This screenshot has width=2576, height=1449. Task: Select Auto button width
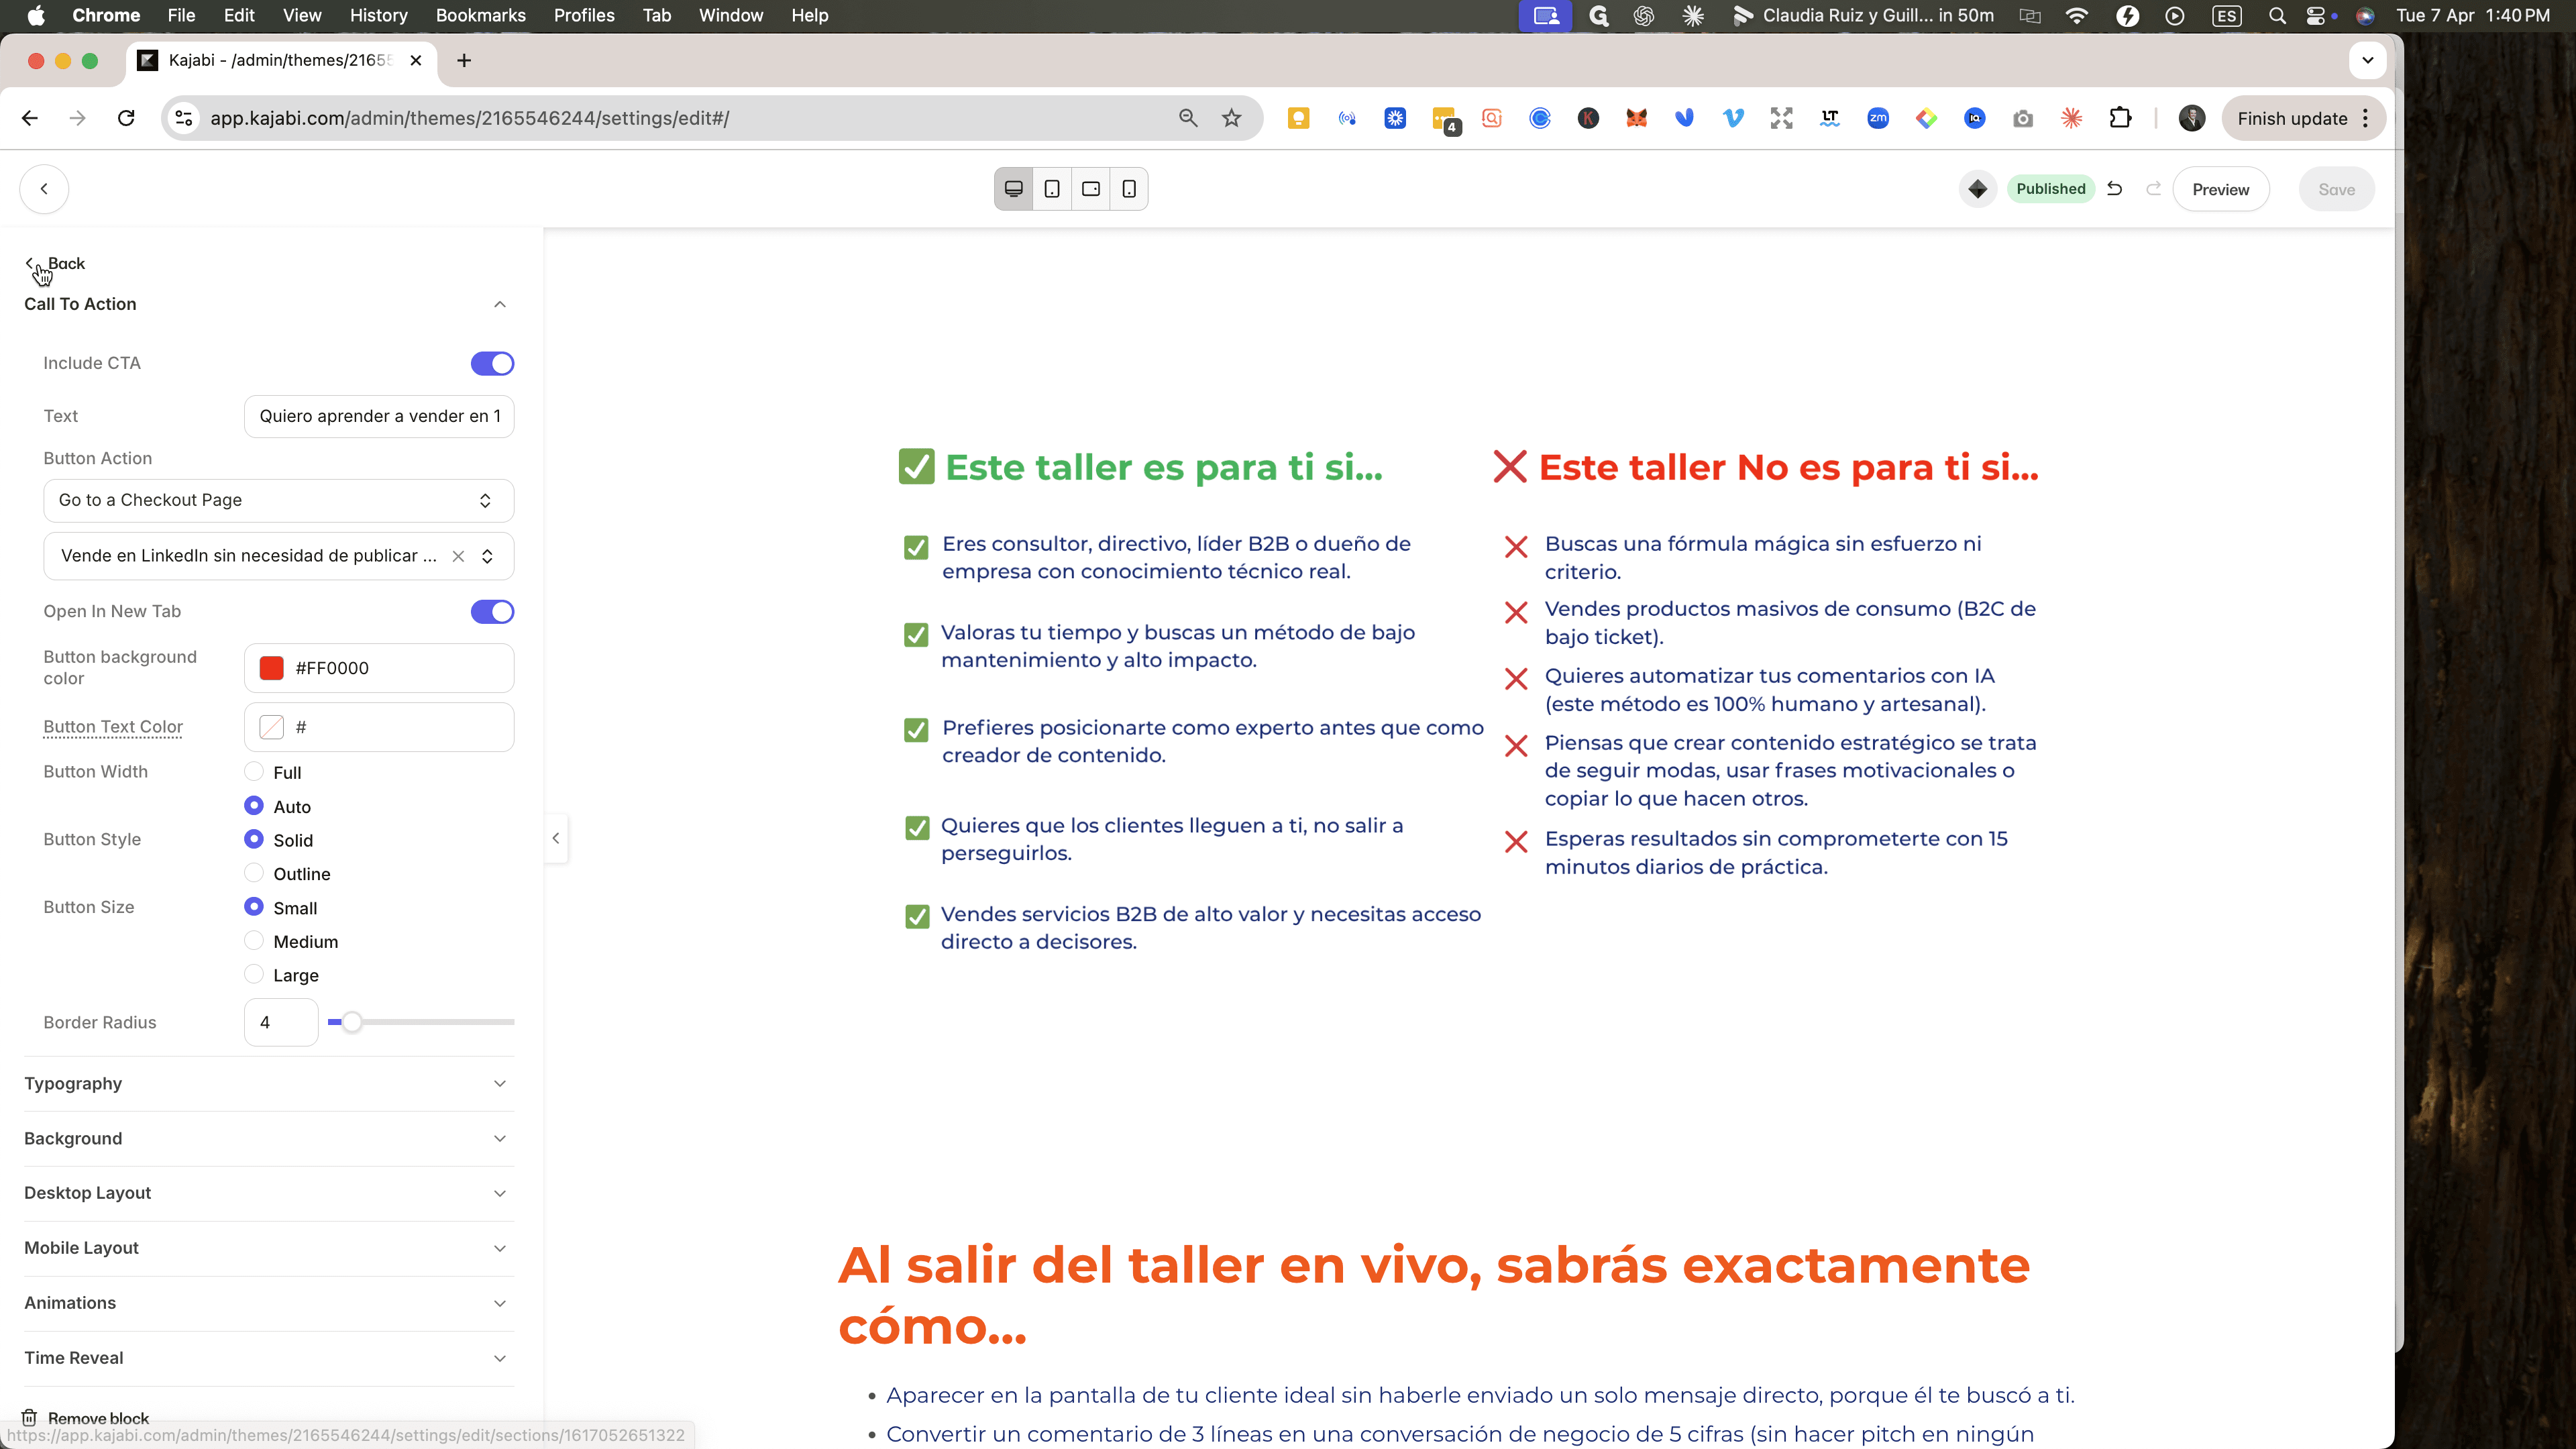pos(254,805)
